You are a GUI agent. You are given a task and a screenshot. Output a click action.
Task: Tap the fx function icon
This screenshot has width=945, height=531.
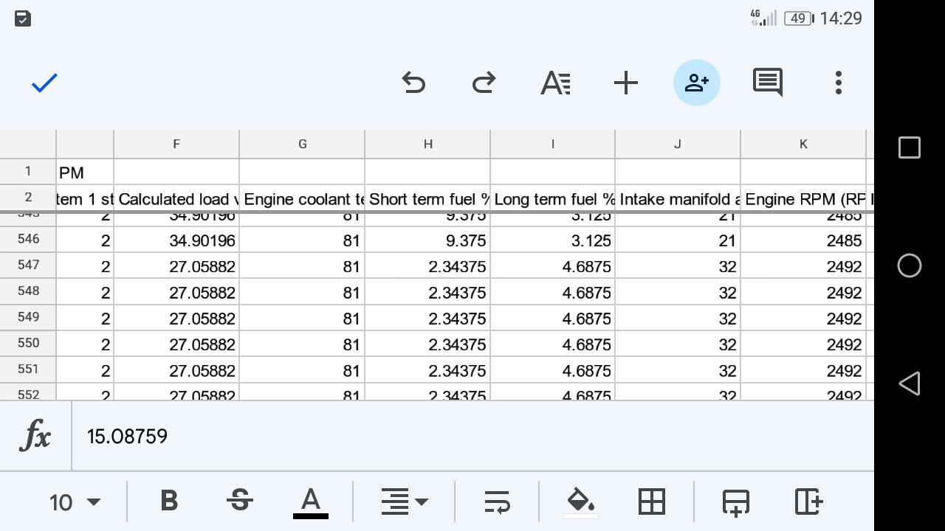[35, 437]
